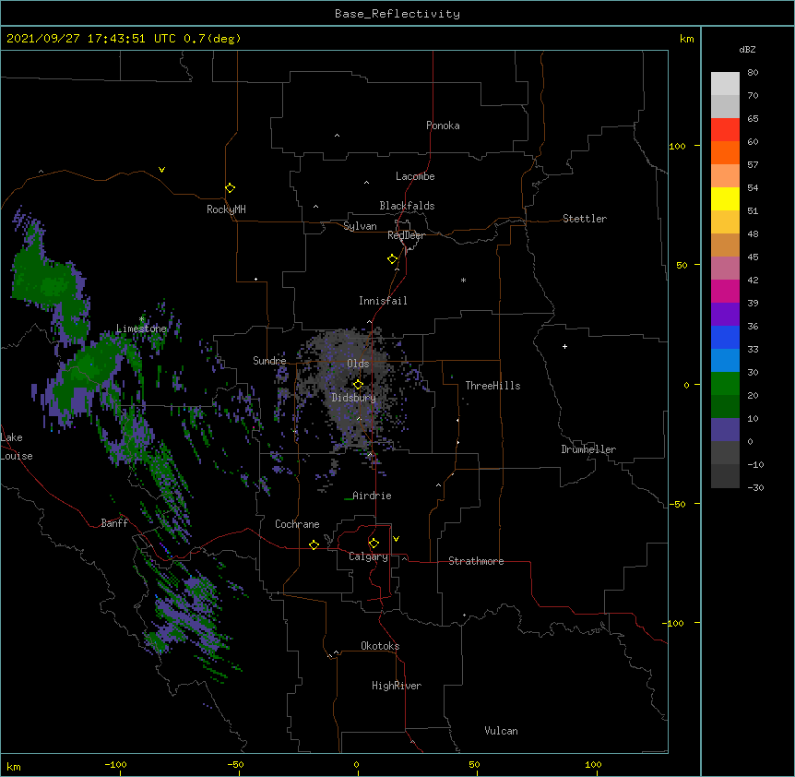Click the Sundre town label
795x777 pixels.
point(269,361)
